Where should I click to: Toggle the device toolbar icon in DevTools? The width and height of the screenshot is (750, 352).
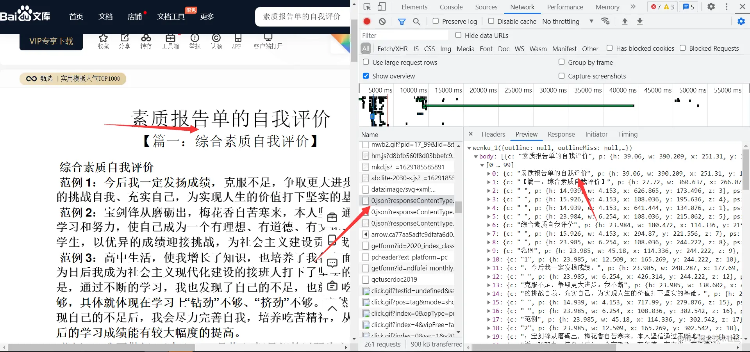click(382, 7)
